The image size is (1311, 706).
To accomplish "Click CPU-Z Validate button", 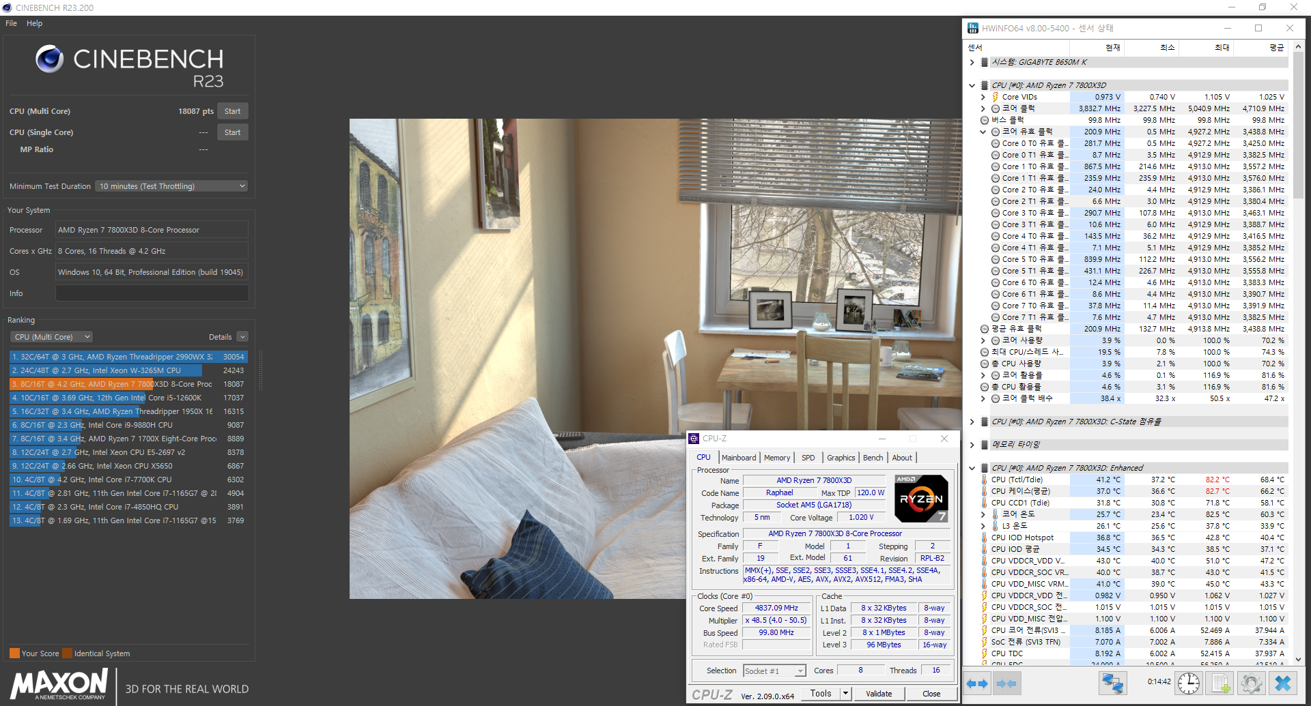I will pos(879,694).
